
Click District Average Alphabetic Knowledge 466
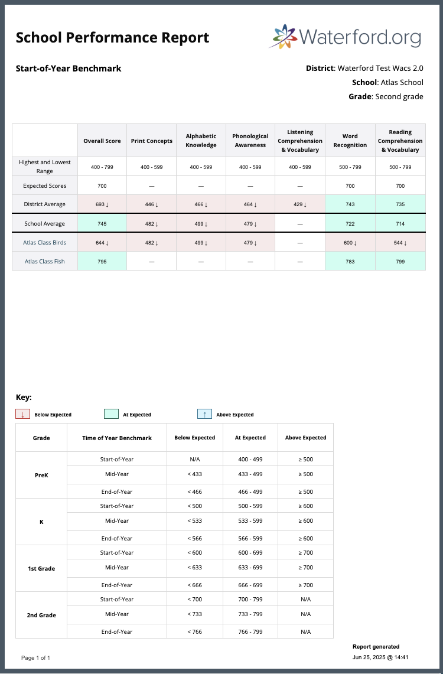pos(201,204)
